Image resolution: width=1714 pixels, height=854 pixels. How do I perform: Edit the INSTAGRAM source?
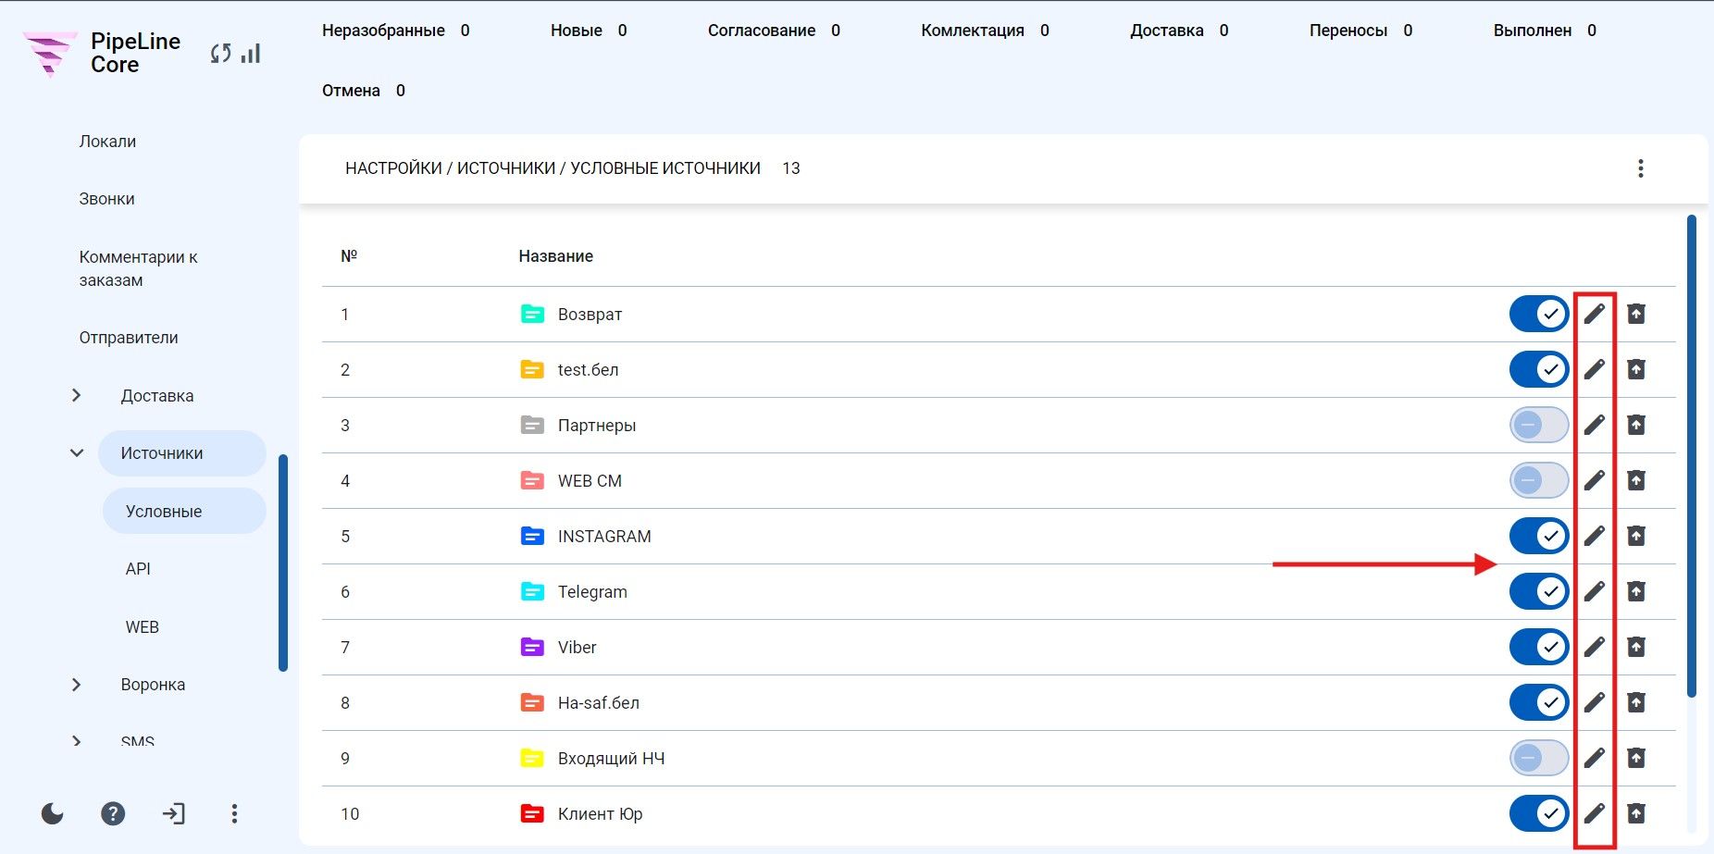point(1594,536)
